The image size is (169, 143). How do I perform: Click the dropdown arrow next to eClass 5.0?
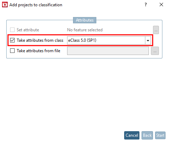(x=148, y=40)
